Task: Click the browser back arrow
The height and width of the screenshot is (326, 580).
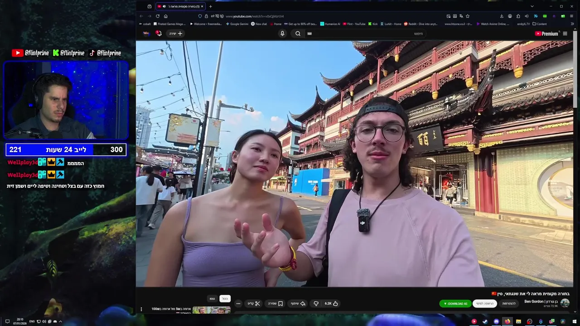Action: click(141, 16)
